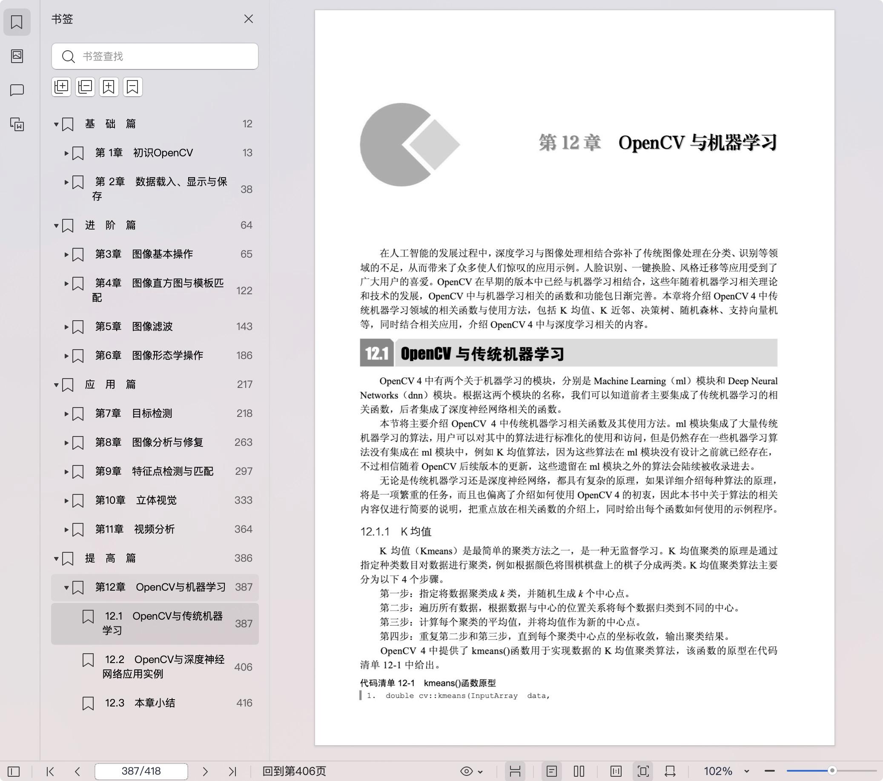
Task: Expand 第2章 数据载入 bookmark
Action: tap(66, 182)
